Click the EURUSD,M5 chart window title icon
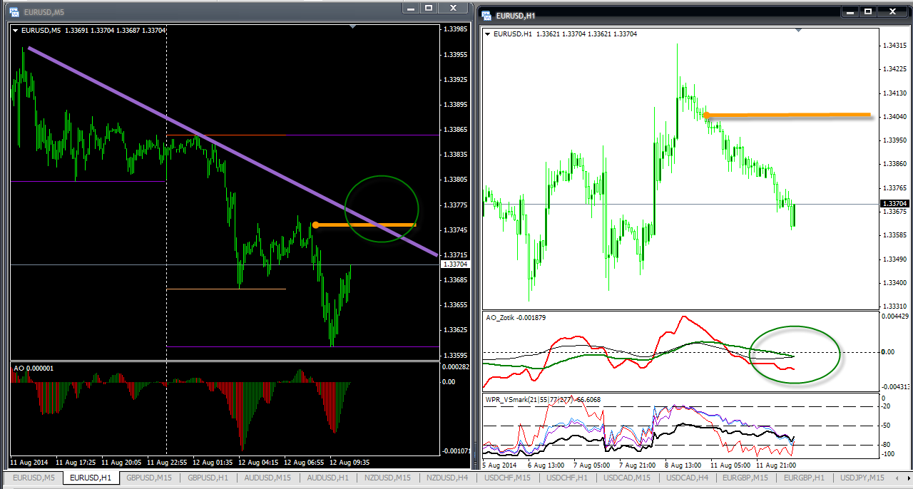The width and height of the screenshot is (913, 489). tap(14, 12)
